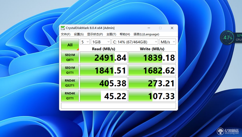Click the 1841.51 read result
This screenshot has width=242, height=137.
(103, 70)
